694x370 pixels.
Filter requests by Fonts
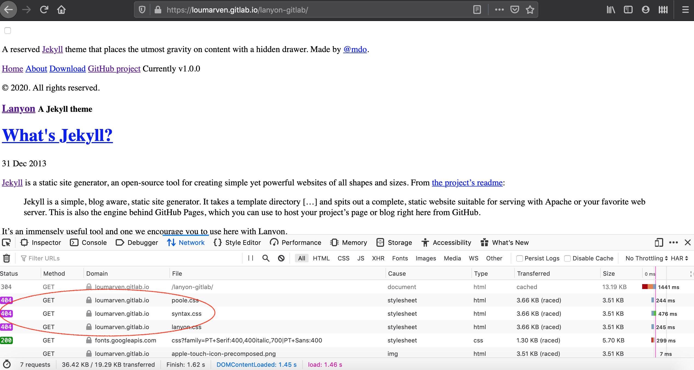tap(400, 258)
